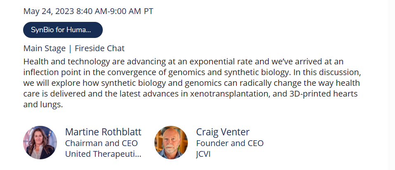This screenshot has width=395, height=170.
Task: Click the Founder and CEO title text
Action: coord(230,143)
